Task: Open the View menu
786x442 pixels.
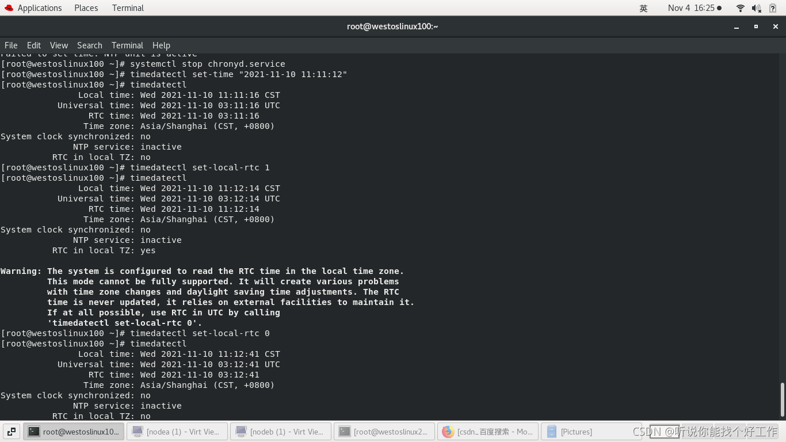Action: coord(59,45)
